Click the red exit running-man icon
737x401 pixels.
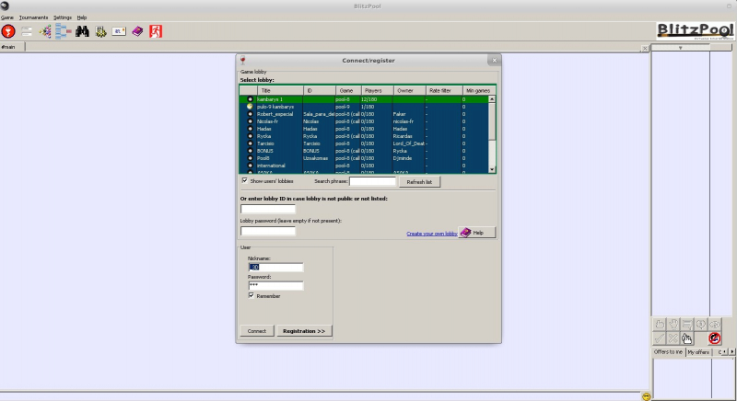click(x=156, y=31)
